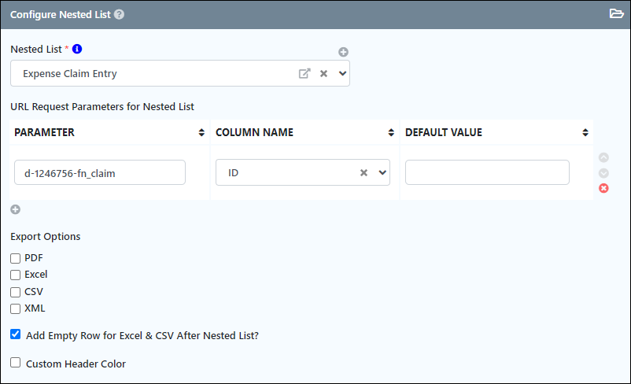
Task: Open Expense Claim Entry in external link icon
Action: (x=304, y=73)
